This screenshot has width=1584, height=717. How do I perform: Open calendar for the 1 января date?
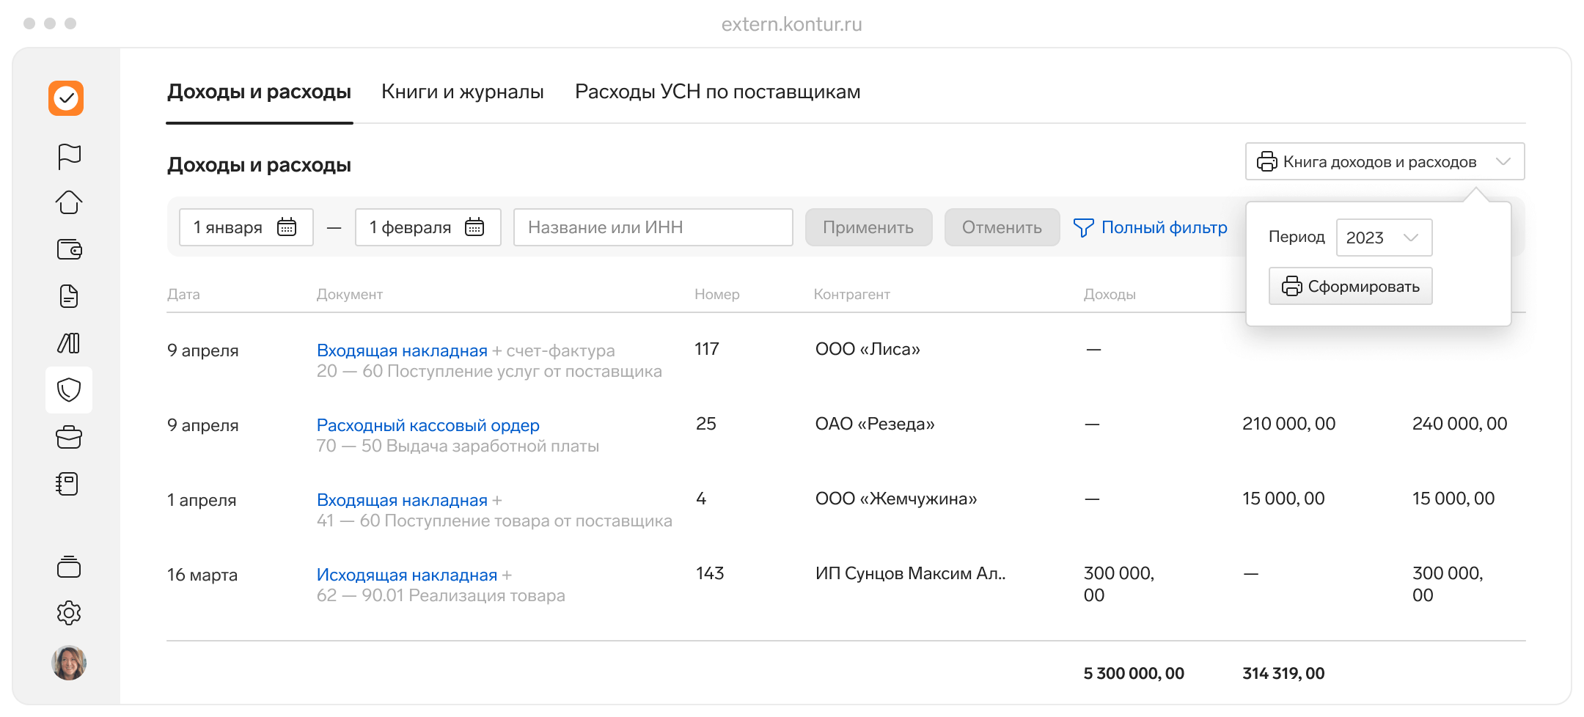pos(287,227)
